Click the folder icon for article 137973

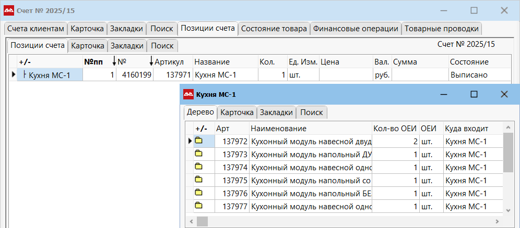(198, 154)
